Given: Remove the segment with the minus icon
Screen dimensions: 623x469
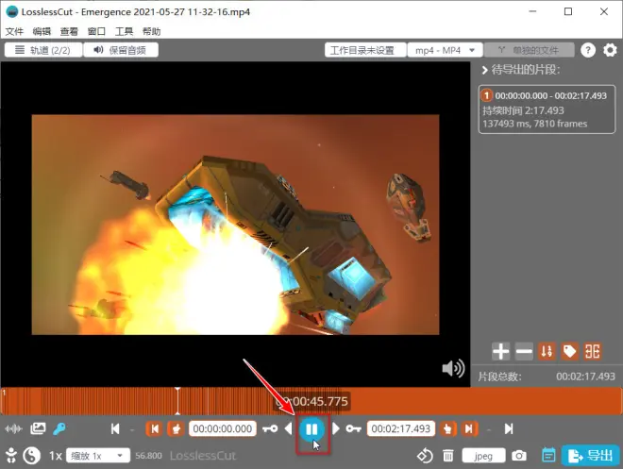Looking at the screenshot, I should (x=524, y=351).
